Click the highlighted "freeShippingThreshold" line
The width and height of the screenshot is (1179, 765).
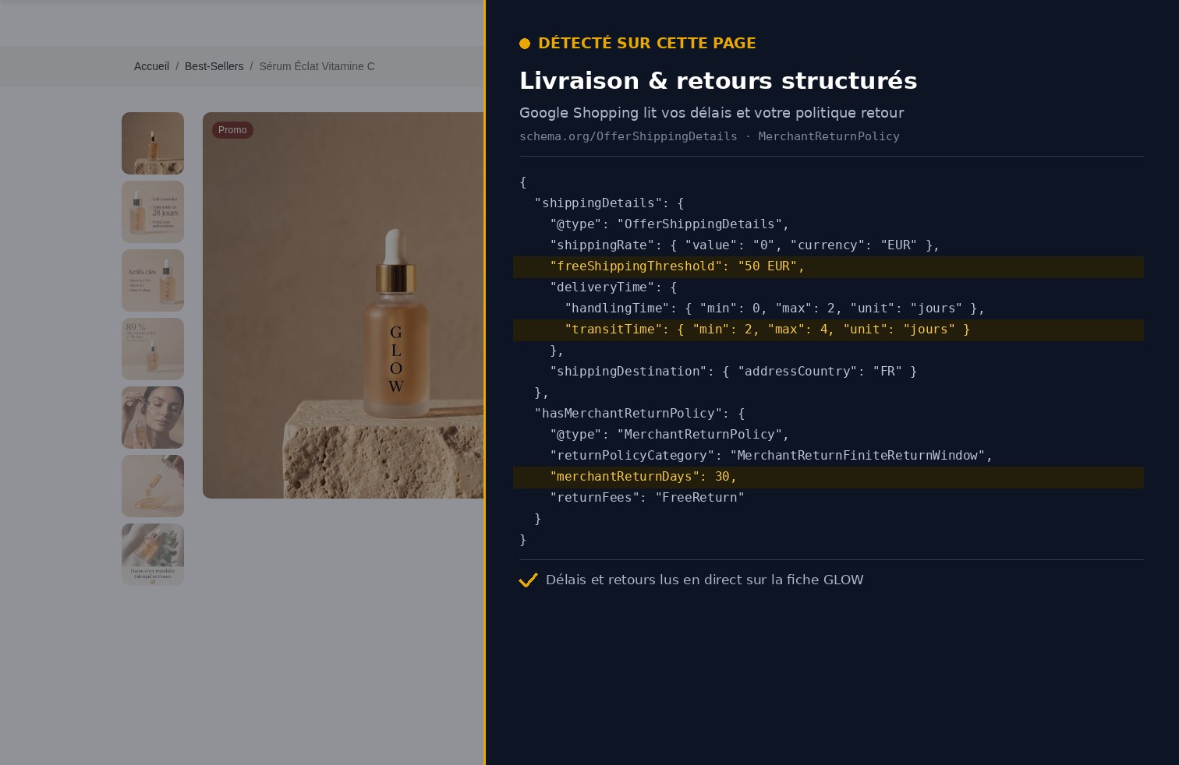pyautogui.click(x=828, y=266)
